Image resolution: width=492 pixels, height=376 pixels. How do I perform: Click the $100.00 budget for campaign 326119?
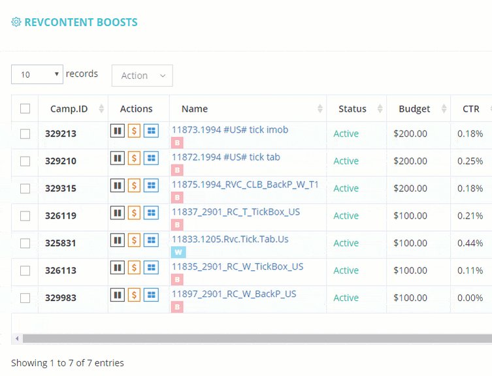(x=410, y=215)
